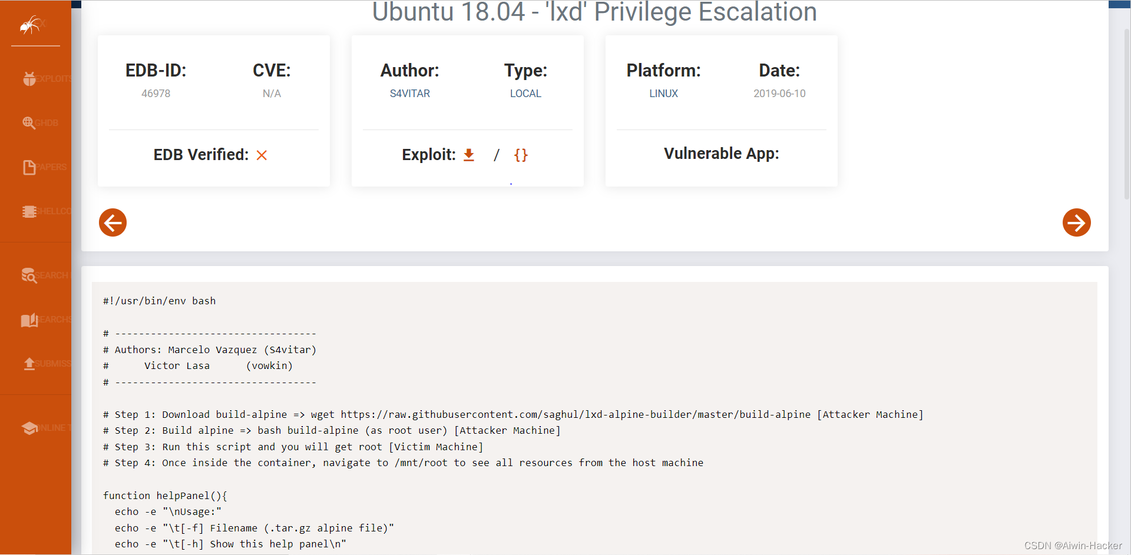The height and width of the screenshot is (555, 1131).
Task: Click the EDB Verified red X mark
Action: pos(262,155)
